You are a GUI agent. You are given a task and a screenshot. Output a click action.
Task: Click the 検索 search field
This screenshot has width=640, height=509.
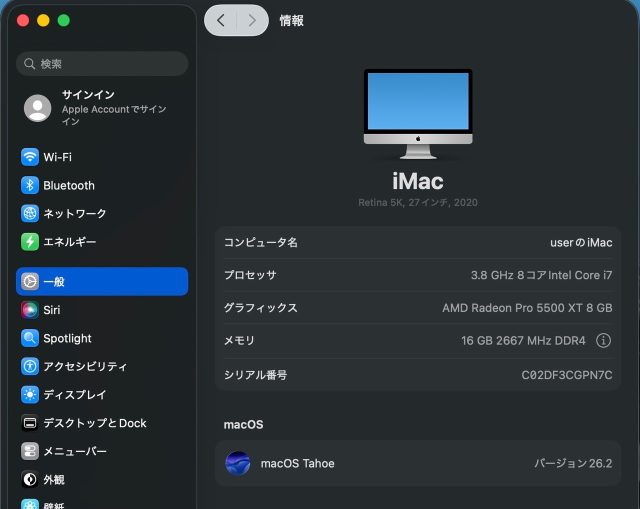point(102,63)
